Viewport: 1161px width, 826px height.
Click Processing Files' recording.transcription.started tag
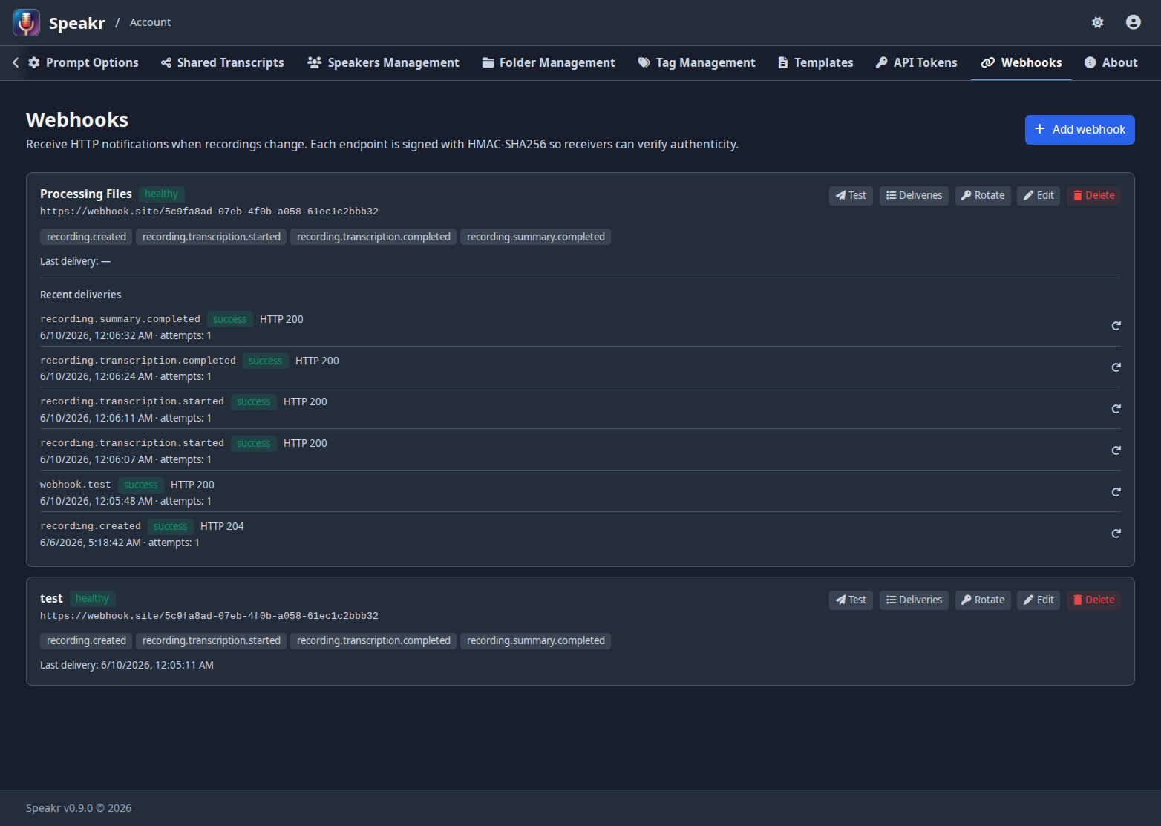(212, 237)
